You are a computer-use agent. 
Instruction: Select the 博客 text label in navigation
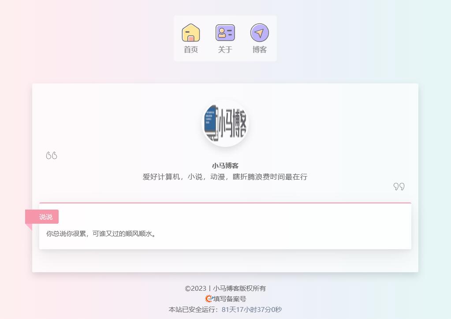[259, 49]
